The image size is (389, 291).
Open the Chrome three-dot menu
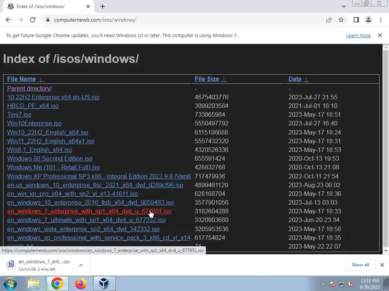click(x=381, y=20)
